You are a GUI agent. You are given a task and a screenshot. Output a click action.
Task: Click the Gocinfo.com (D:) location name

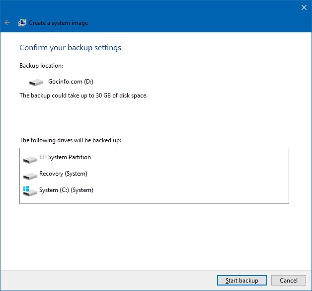[71, 81]
